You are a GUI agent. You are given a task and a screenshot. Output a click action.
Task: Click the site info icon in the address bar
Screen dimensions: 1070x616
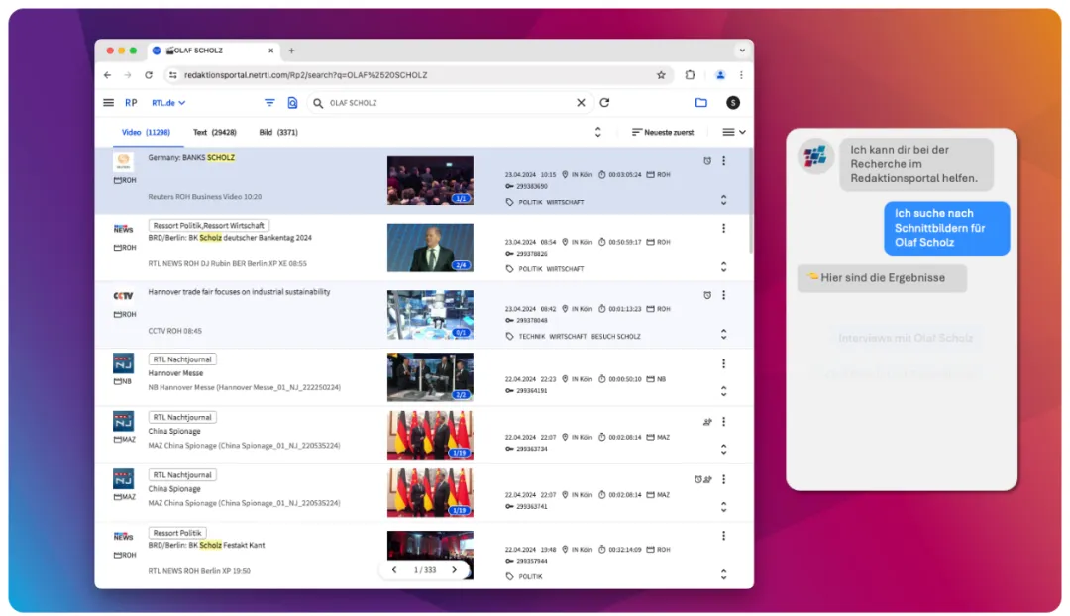173,75
